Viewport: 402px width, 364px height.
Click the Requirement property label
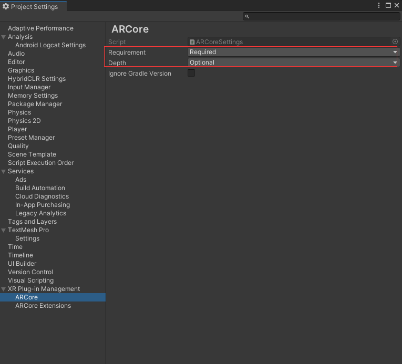127,53
